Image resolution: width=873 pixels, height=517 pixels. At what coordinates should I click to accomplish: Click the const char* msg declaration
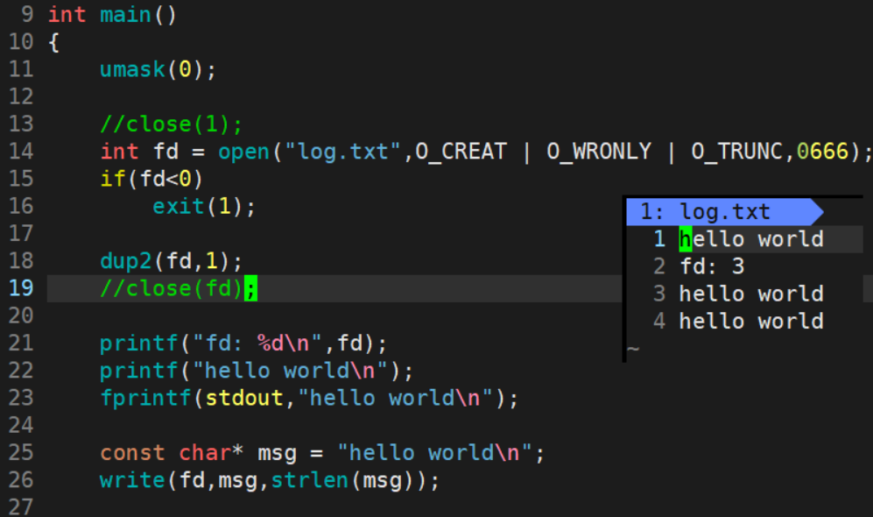(322, 453)
